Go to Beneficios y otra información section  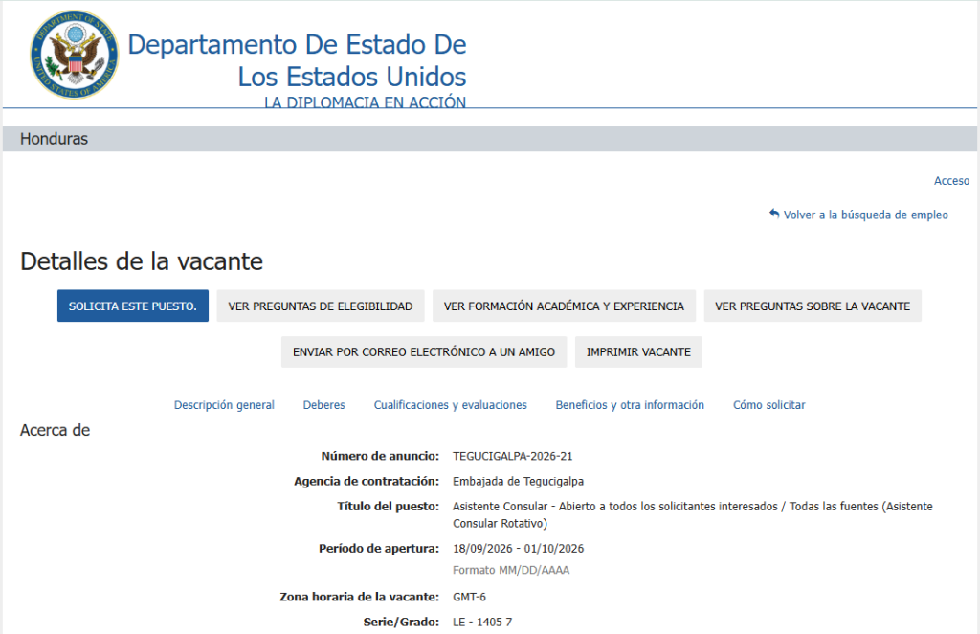pyautogui.click(x=630, y=404)
